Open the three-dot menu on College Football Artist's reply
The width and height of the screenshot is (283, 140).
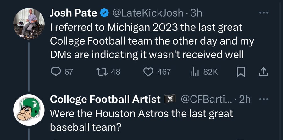264,100
